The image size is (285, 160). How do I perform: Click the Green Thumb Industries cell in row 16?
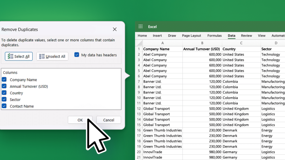162,130
